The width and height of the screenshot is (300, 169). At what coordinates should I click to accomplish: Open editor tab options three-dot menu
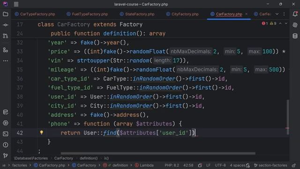pyautogui.click(x=284, y=14)
